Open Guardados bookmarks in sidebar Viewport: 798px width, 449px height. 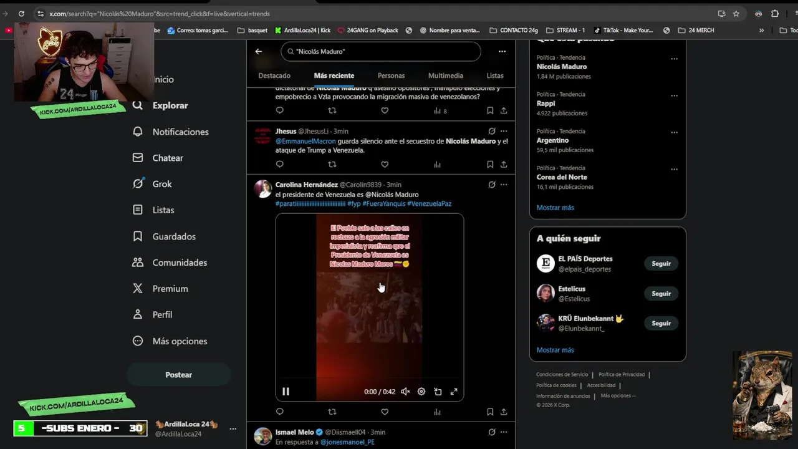coord(165,236)
